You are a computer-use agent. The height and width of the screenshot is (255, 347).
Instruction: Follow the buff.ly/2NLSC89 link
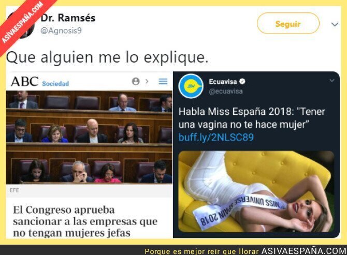tap(216, 137)
